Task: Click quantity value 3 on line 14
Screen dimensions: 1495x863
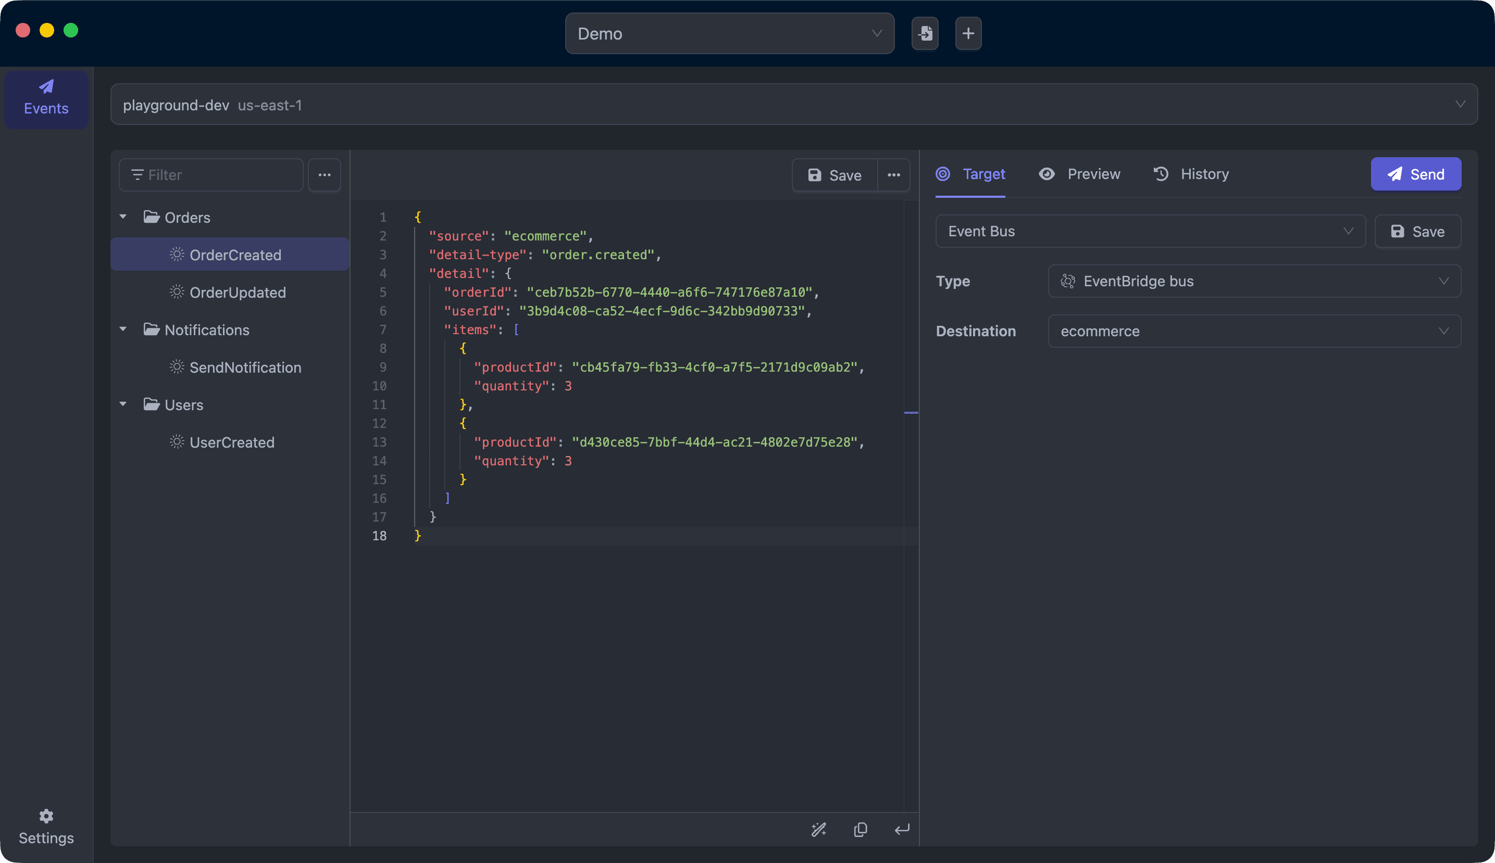Action: click(x=567, y=461)
